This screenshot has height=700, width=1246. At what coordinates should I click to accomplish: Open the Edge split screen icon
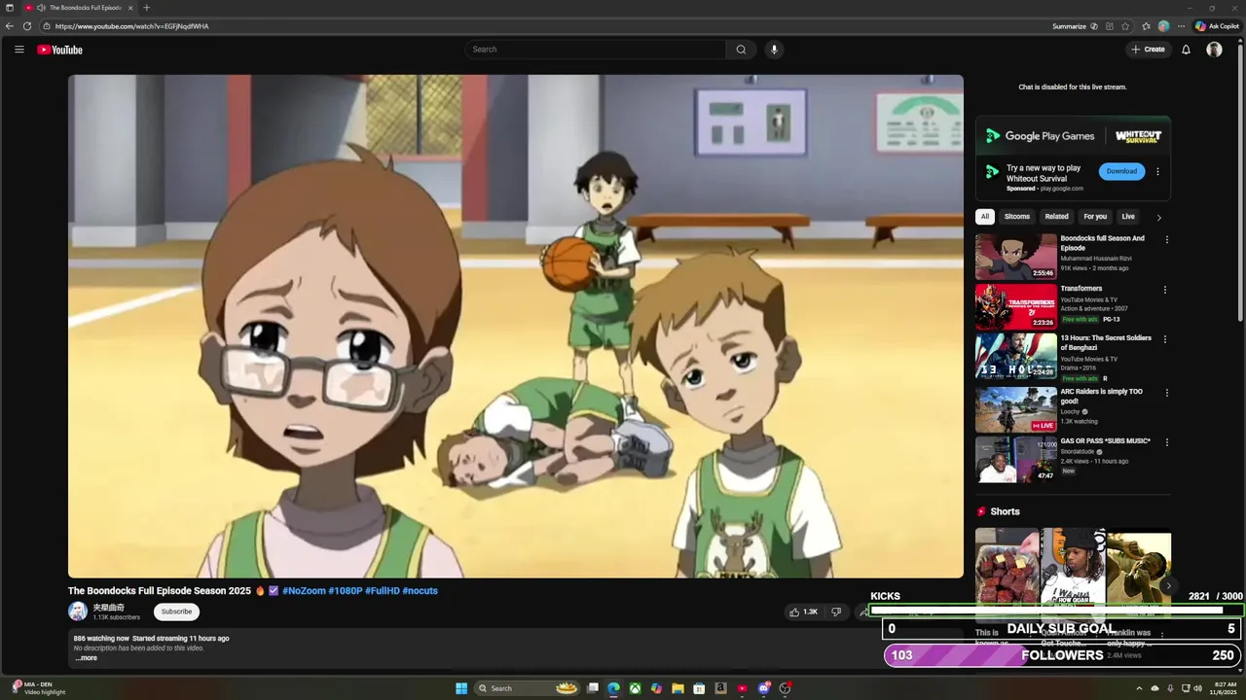[x=1110, y=26]
